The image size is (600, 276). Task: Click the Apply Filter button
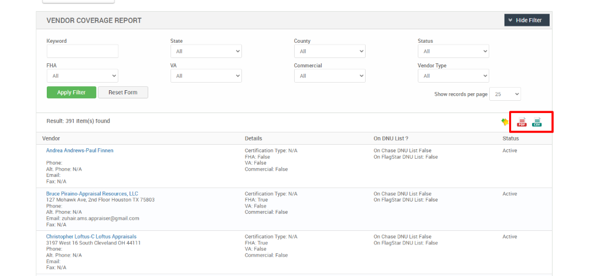click(71, 92)
